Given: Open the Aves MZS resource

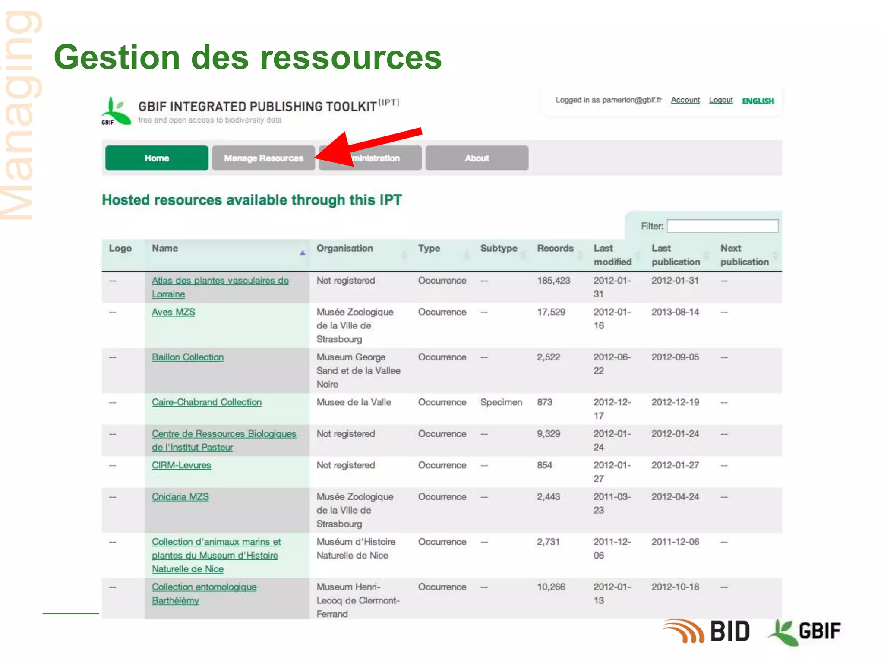Looking at the screenshot, I should (x=173, y=312).
